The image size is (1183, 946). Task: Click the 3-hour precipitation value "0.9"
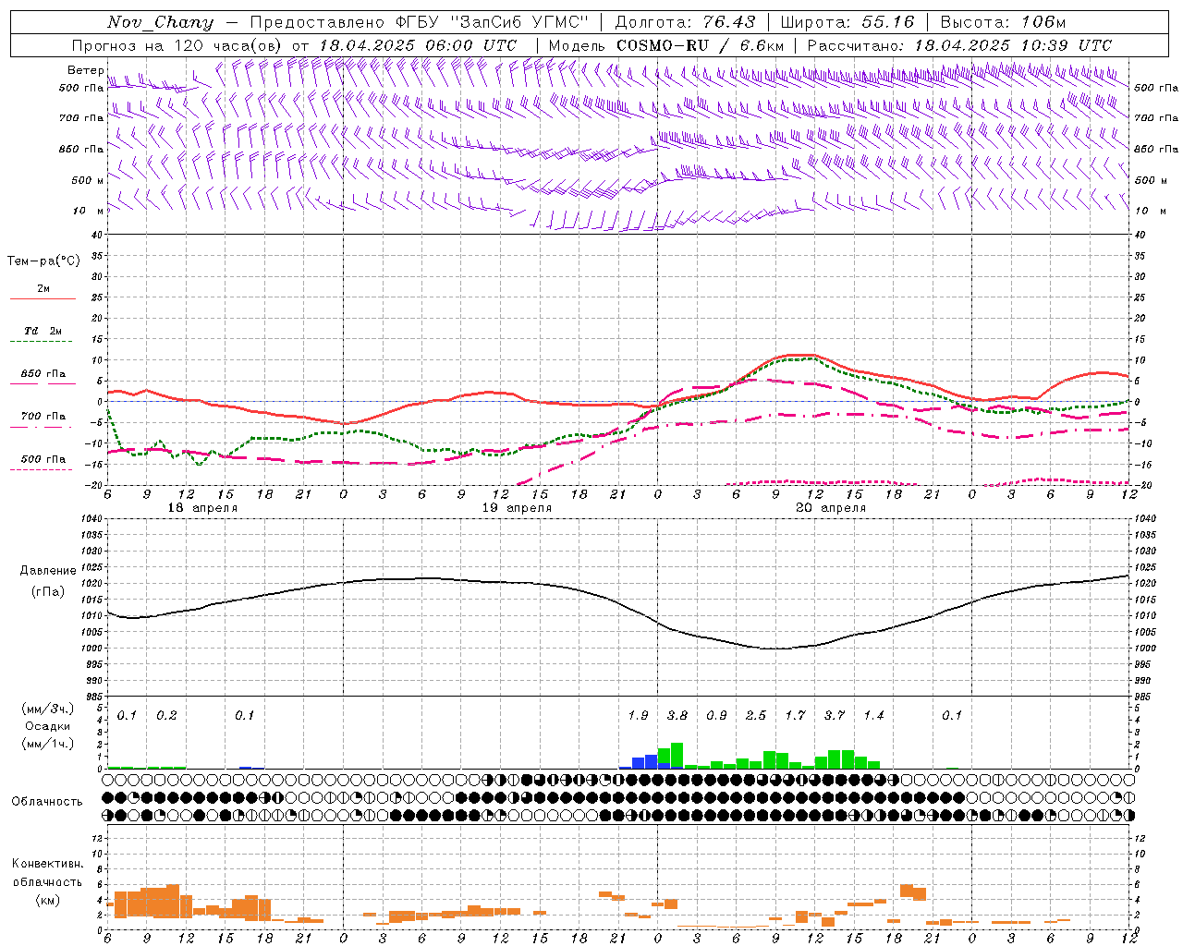716,715
